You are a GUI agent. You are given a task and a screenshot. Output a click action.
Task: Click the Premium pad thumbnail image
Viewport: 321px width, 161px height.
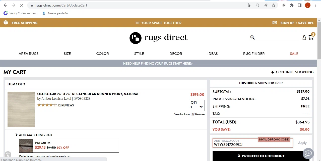[26, 146]
